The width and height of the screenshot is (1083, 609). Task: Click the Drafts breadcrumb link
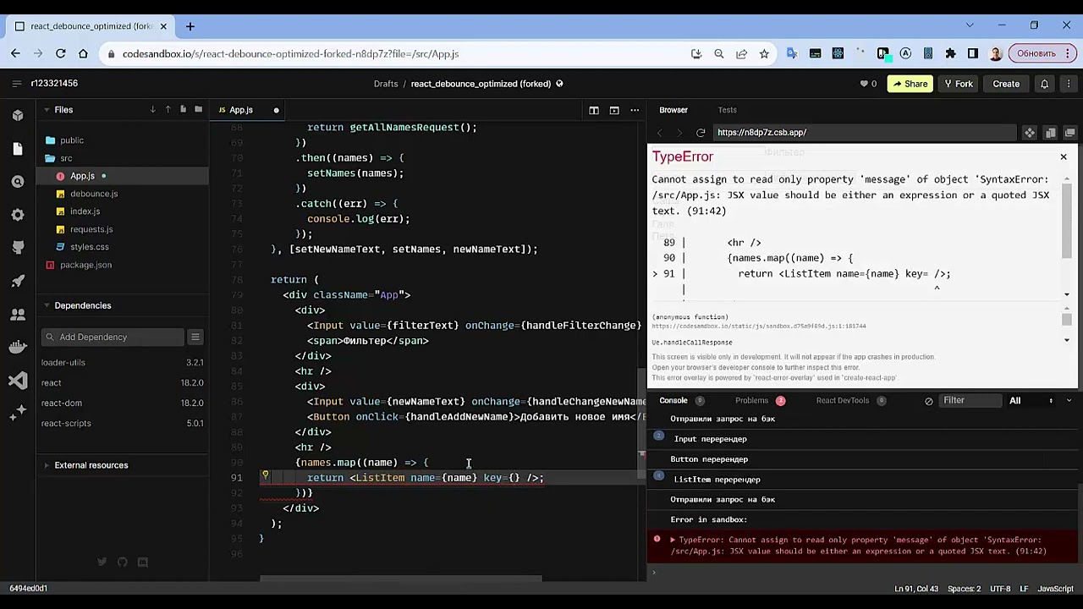386,84
